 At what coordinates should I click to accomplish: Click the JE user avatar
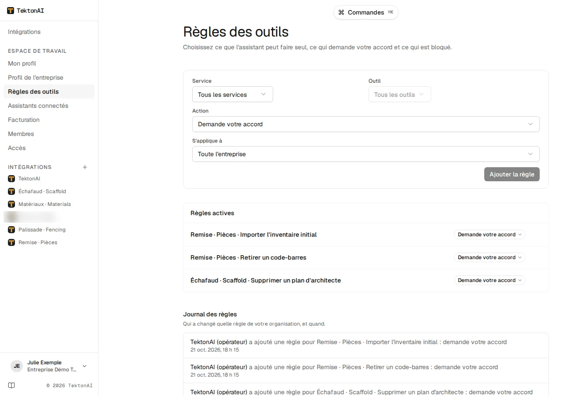click(x=17, y=366)
